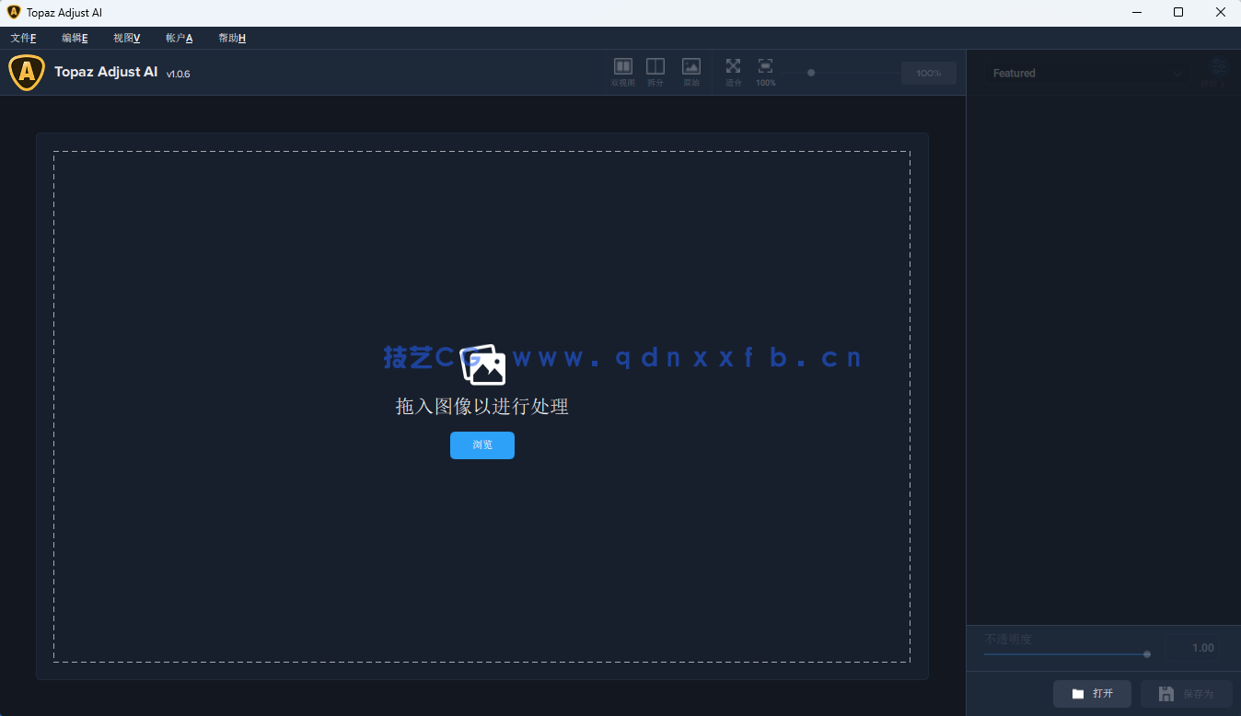The height and width of the screenshot is (716, 1241).
Task: Open the controls sliders icon at top right
Action: (1219, 67)
